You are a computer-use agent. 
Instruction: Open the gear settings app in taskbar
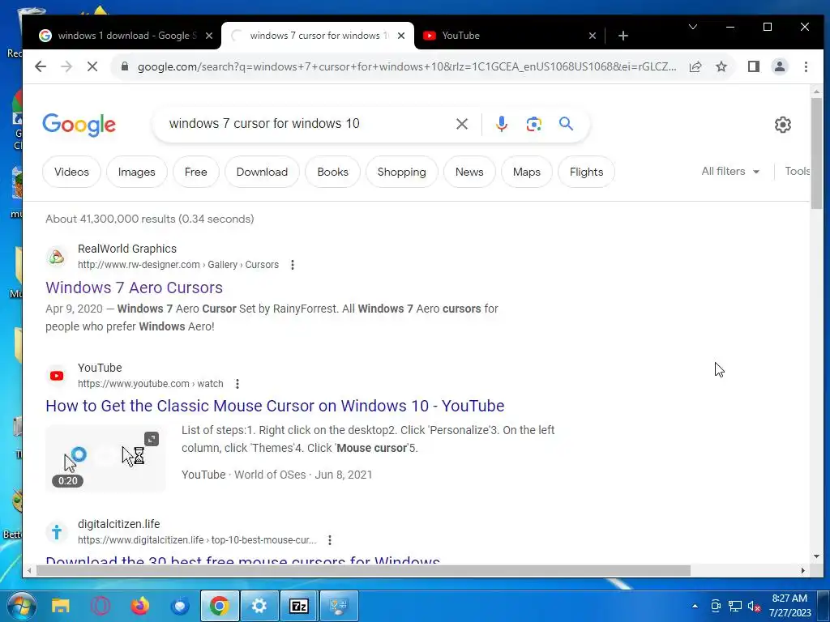pos(259,606)
